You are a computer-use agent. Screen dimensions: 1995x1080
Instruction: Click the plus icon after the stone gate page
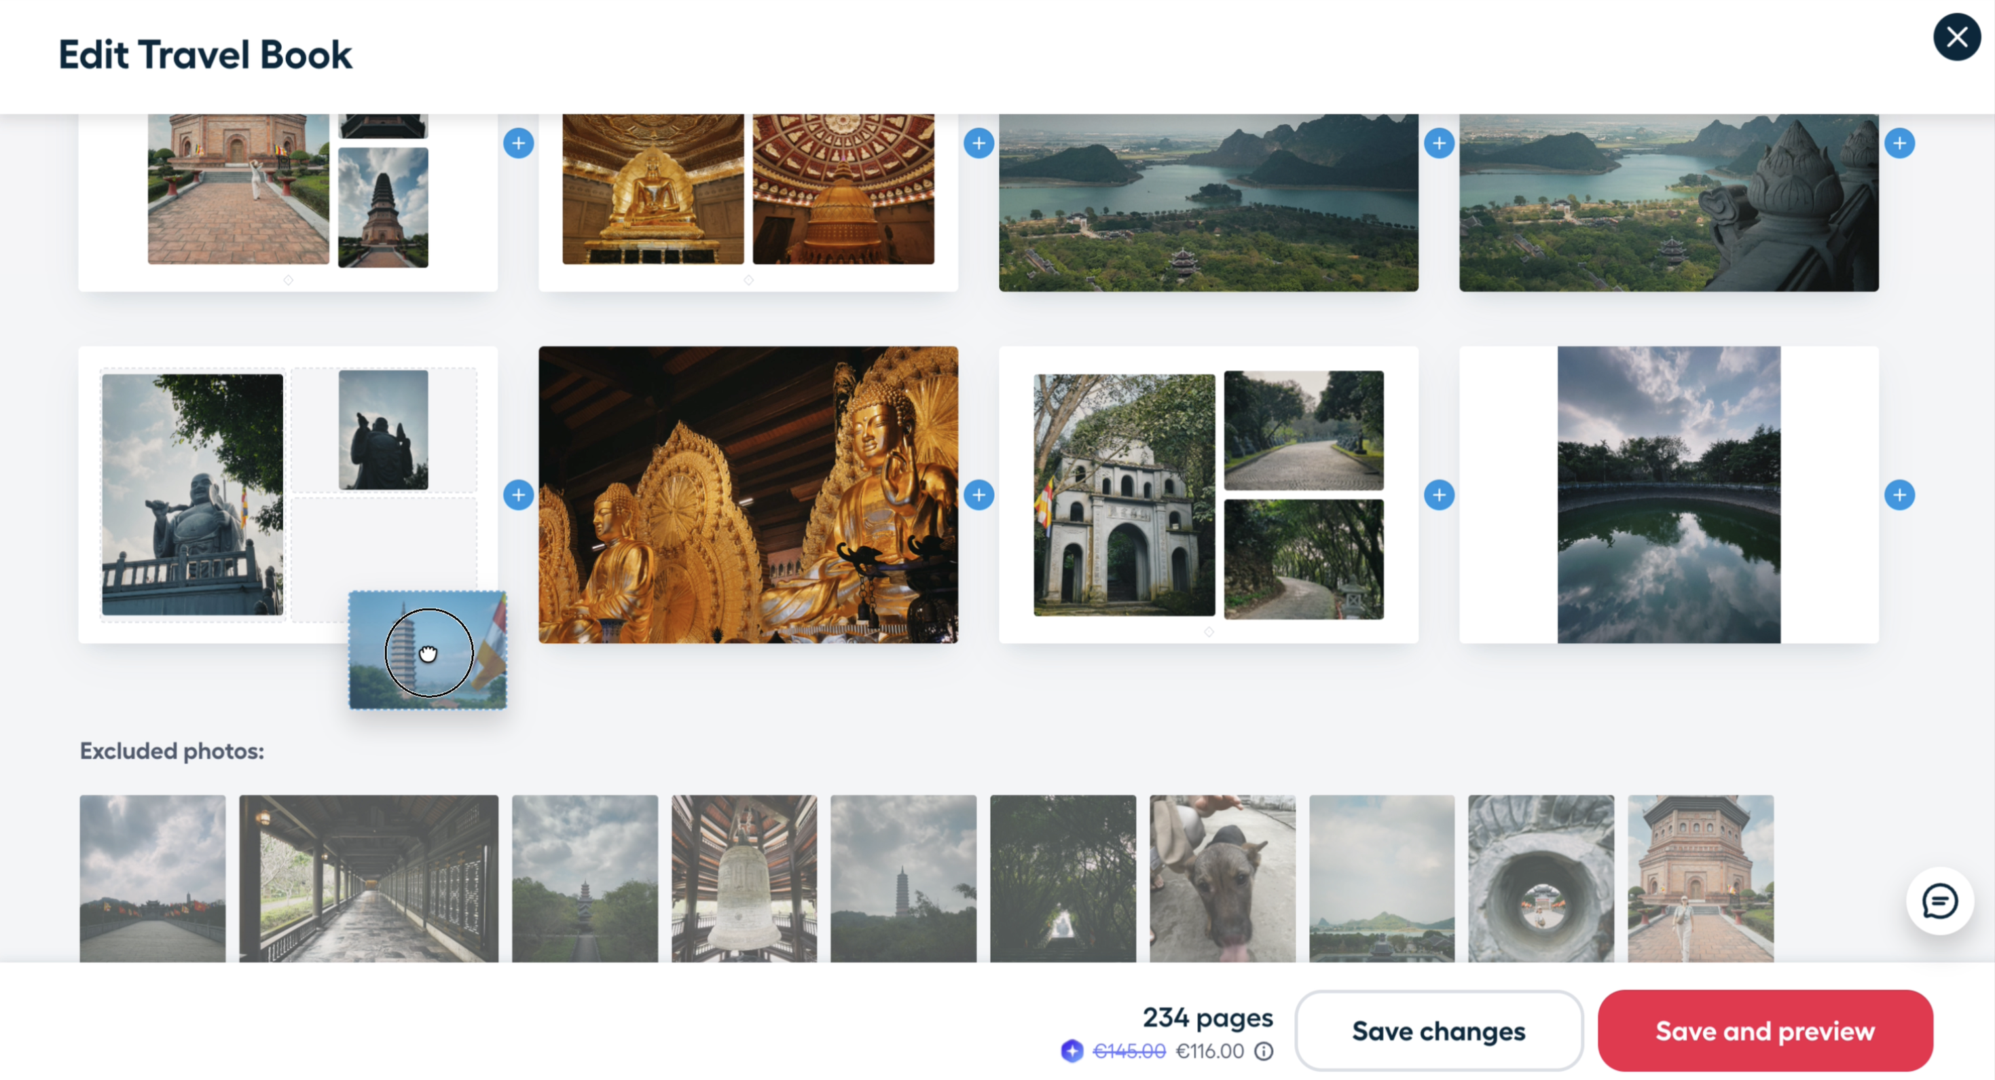coord(1439,495)
